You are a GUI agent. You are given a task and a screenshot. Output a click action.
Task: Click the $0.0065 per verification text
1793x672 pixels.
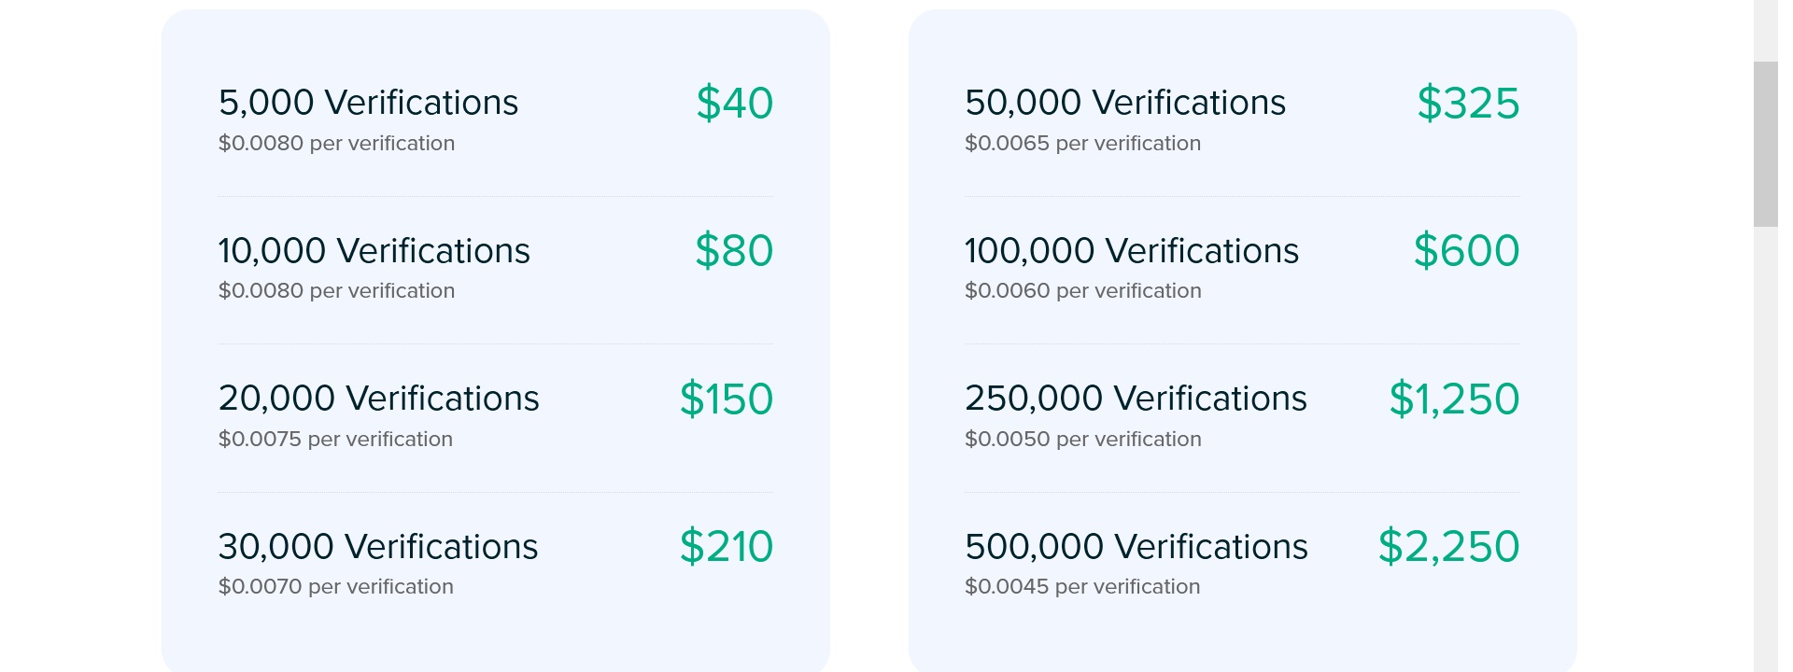click(x=1082, y=144)
